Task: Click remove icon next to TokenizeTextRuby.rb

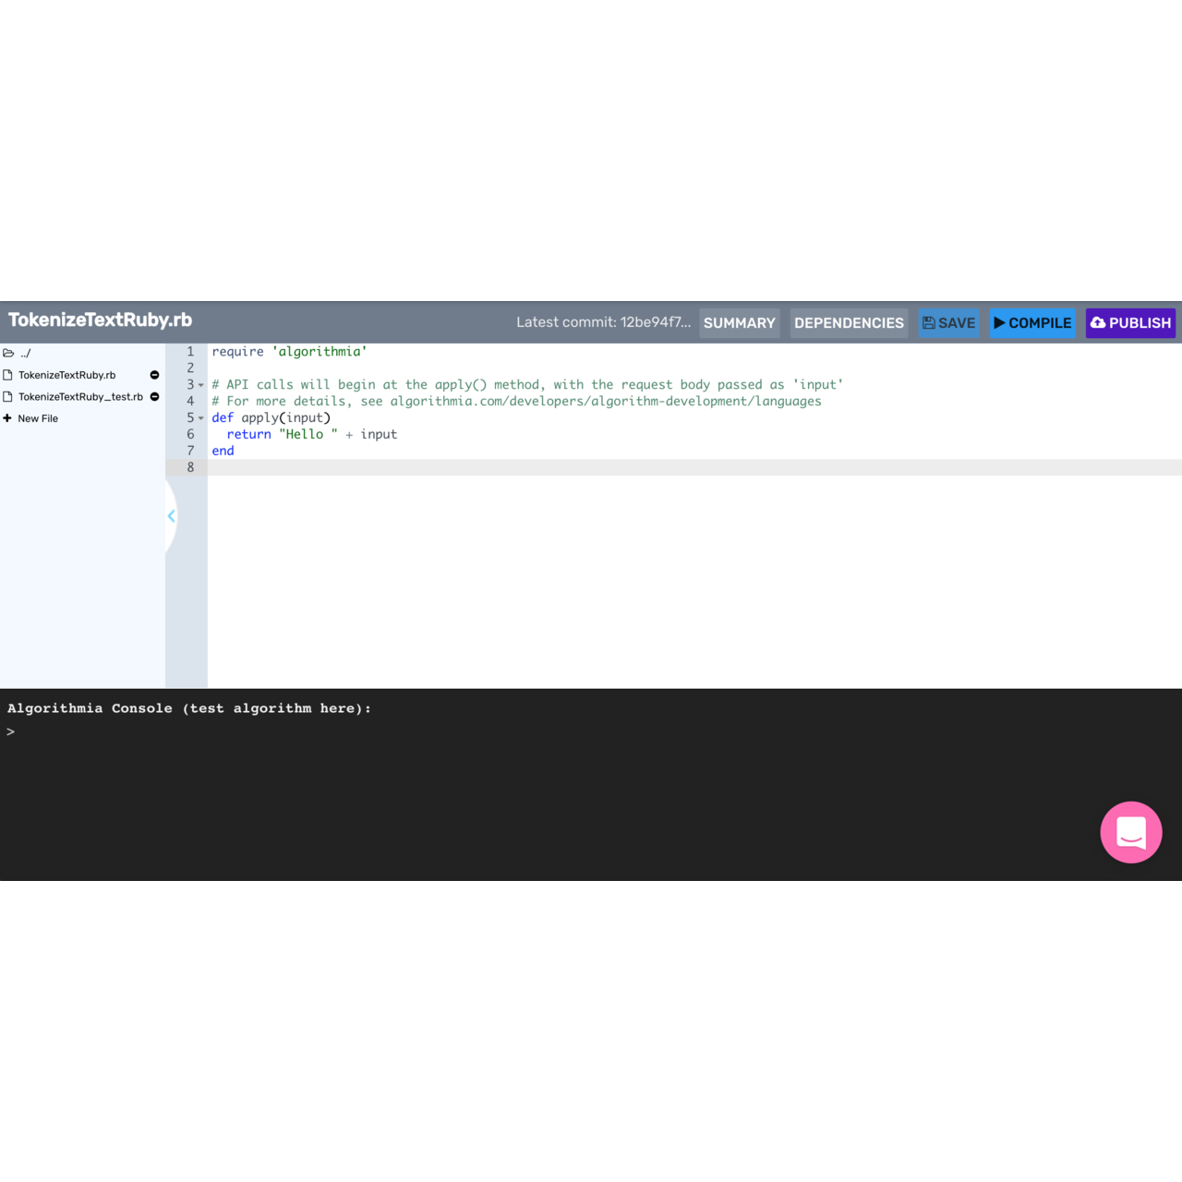Action: [154, 375]
